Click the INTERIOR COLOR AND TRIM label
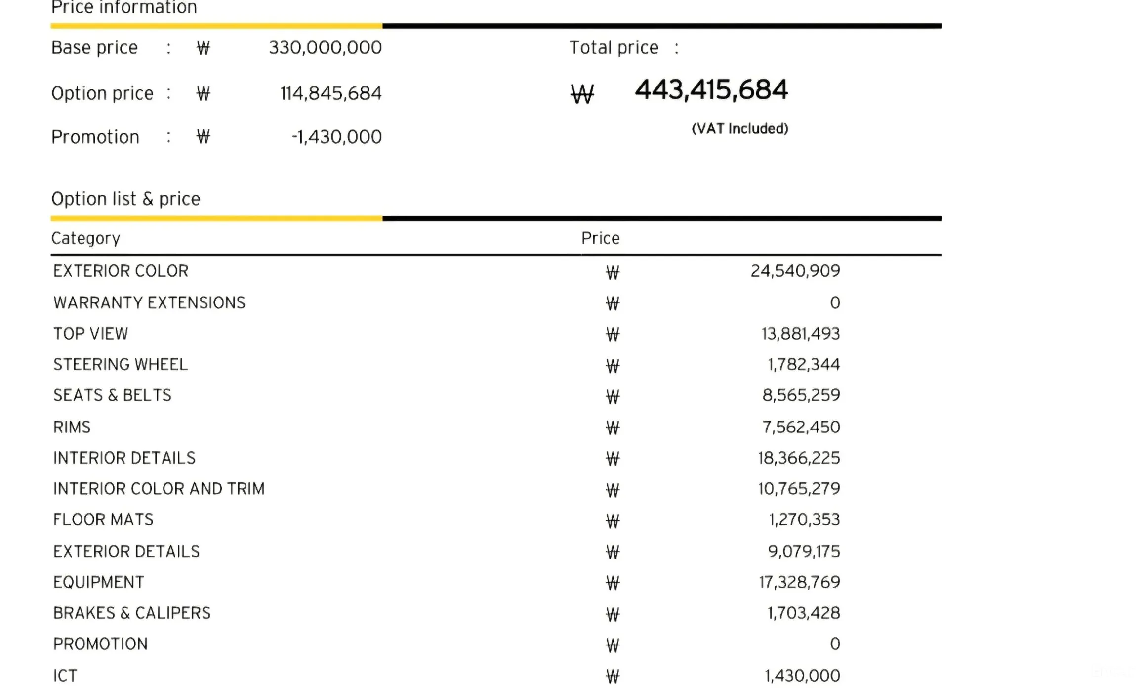This screenshot has height=688, width=1146. coord(159,489)
